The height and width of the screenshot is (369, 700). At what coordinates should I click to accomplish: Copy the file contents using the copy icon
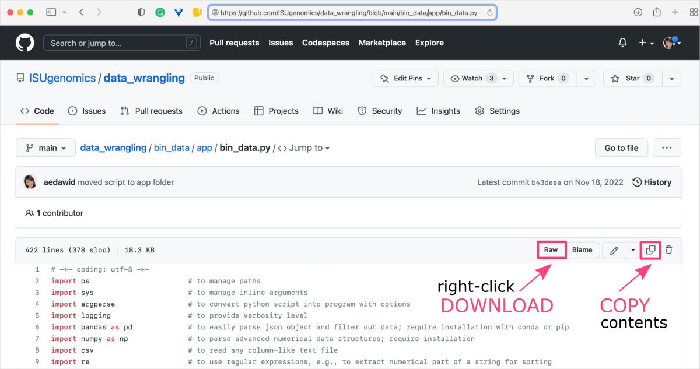(650, 249)
